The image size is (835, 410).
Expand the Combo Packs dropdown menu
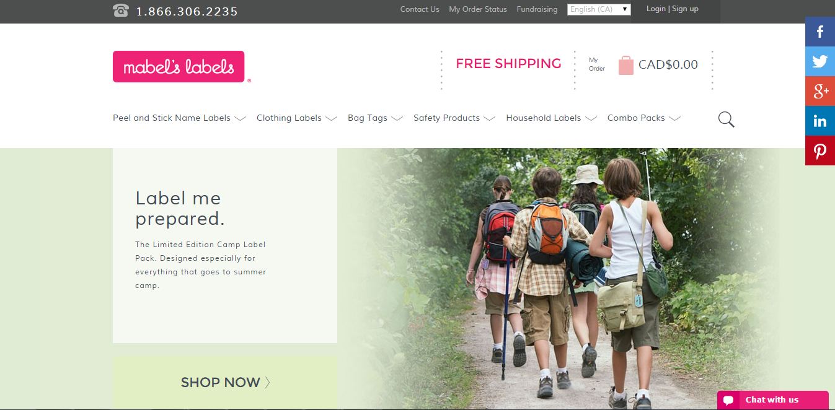[644, 118]
